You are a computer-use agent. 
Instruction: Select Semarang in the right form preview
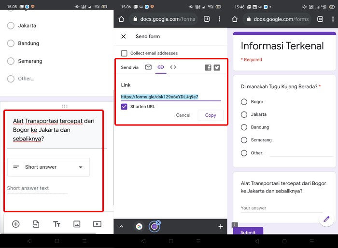[244, 140]
